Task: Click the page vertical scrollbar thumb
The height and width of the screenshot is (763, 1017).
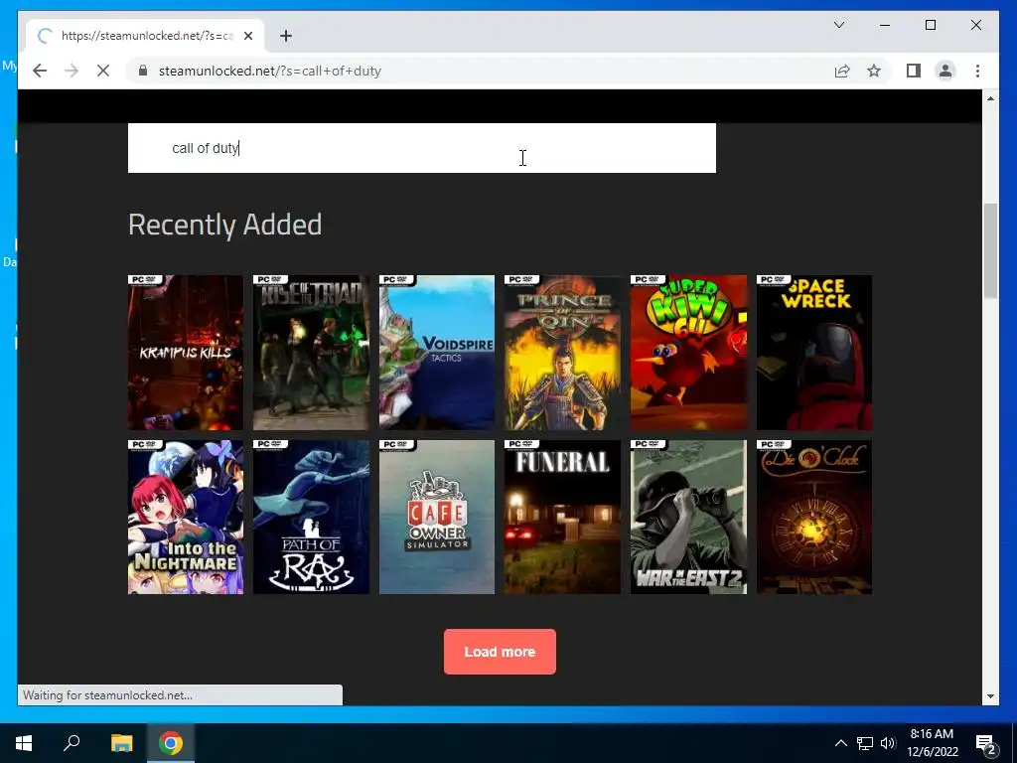Action: pyautogui.click(x=990, y=250)
